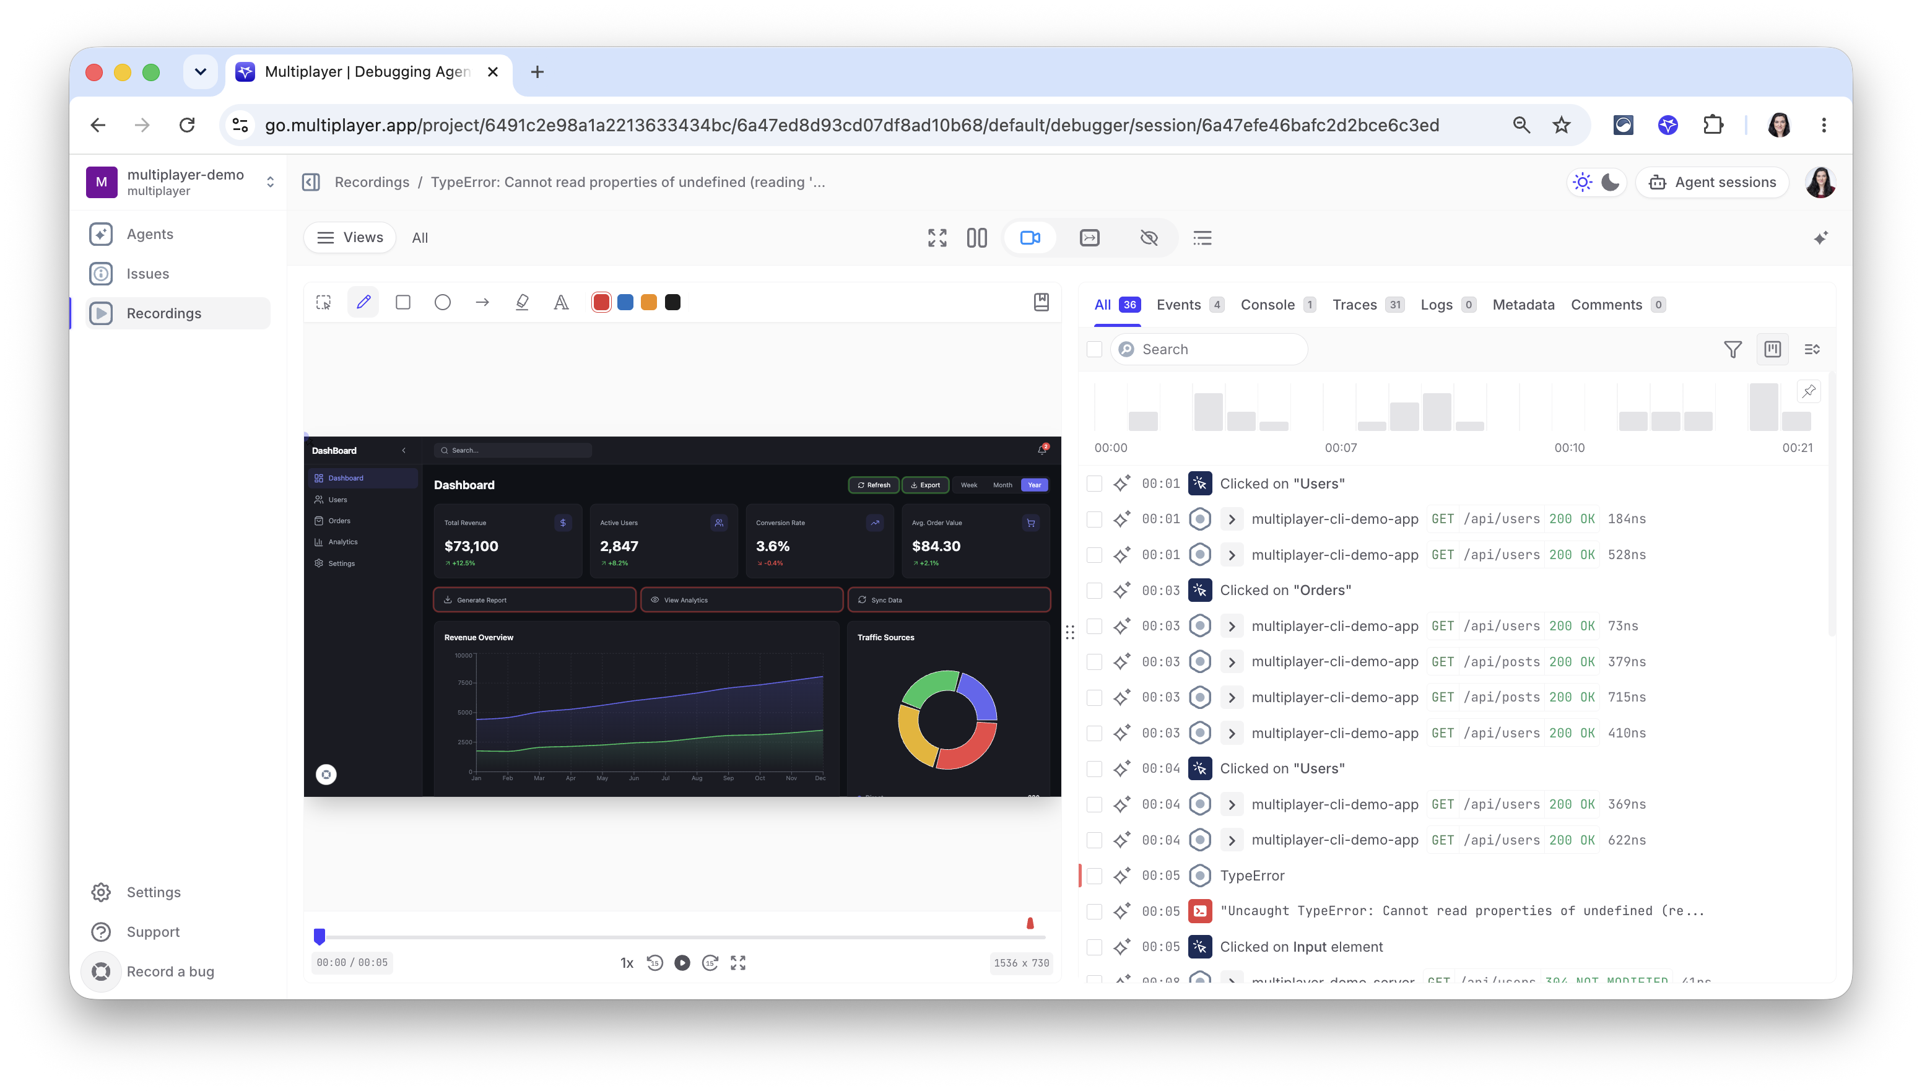
Task: Switch to light theme sun icon
Action: click(x=1583, y=182)
